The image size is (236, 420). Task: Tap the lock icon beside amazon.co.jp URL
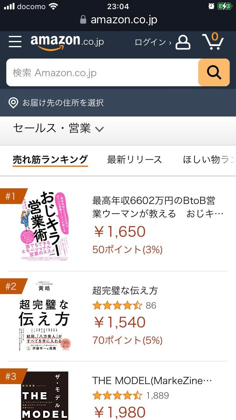83,20
